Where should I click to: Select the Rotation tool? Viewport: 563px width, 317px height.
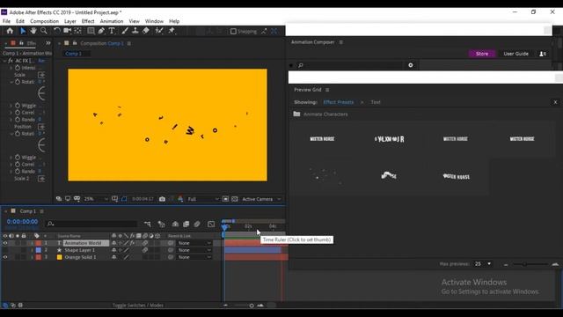pos(56,31)
